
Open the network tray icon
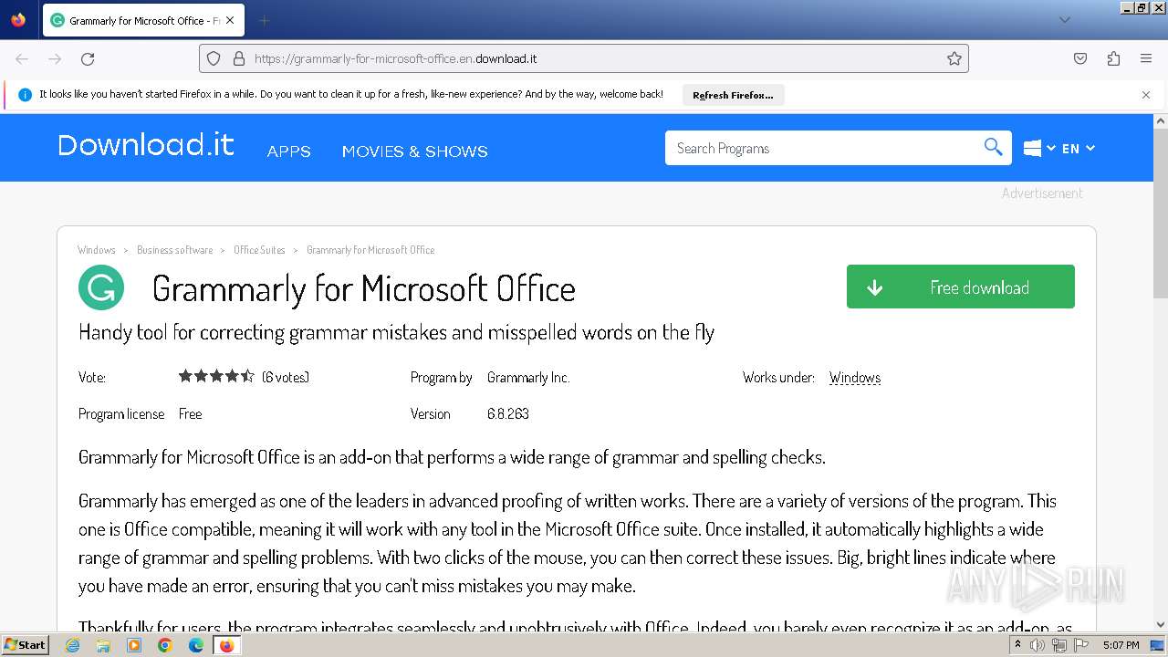tap(1059, 645)
